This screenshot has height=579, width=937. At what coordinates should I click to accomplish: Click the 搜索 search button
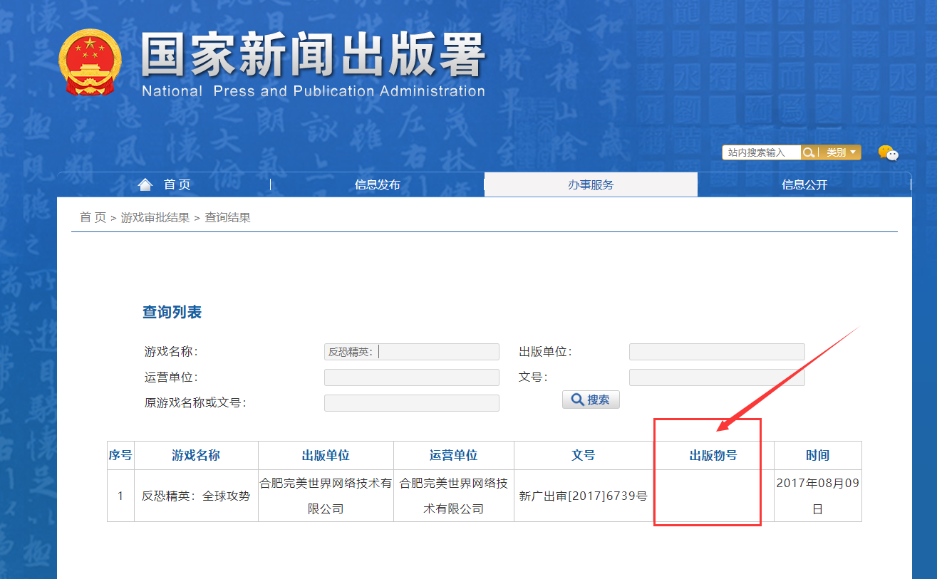pos(591,400)
